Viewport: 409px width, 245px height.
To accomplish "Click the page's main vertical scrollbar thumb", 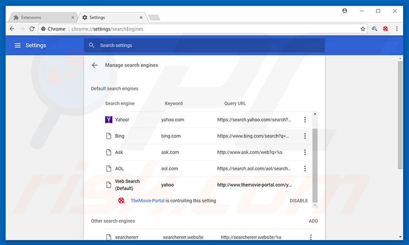I will coord(400,115).
